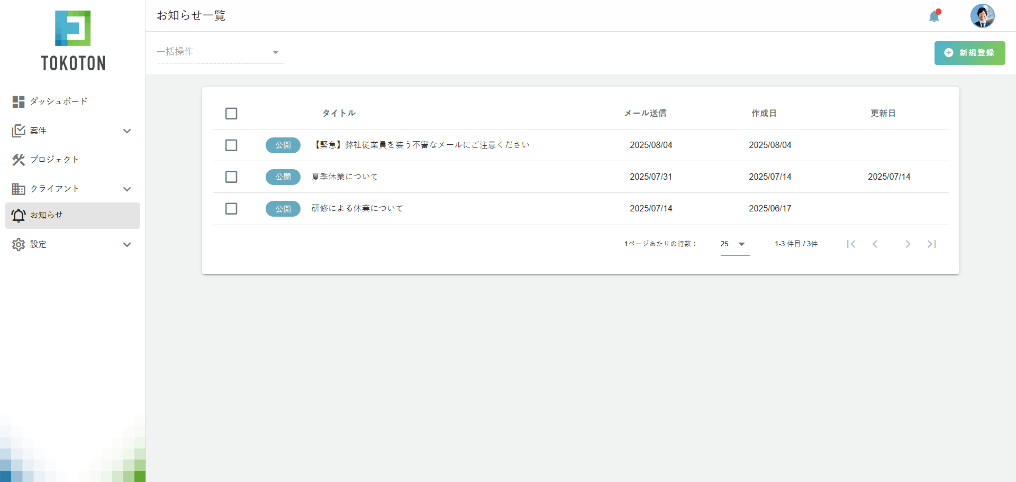Toggle the select-all checkbox in header
The image size is (1016, 482).
(231, 114)
